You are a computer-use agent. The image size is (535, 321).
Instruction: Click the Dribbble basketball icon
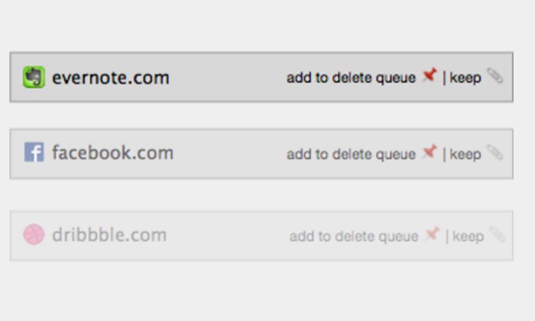(x=33, y=235)
